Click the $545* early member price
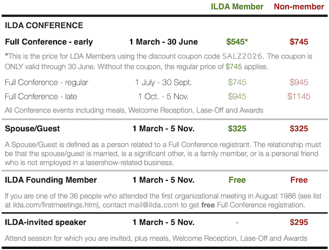The width and height of the screenshot is (329, 250). tap(237, 42)
